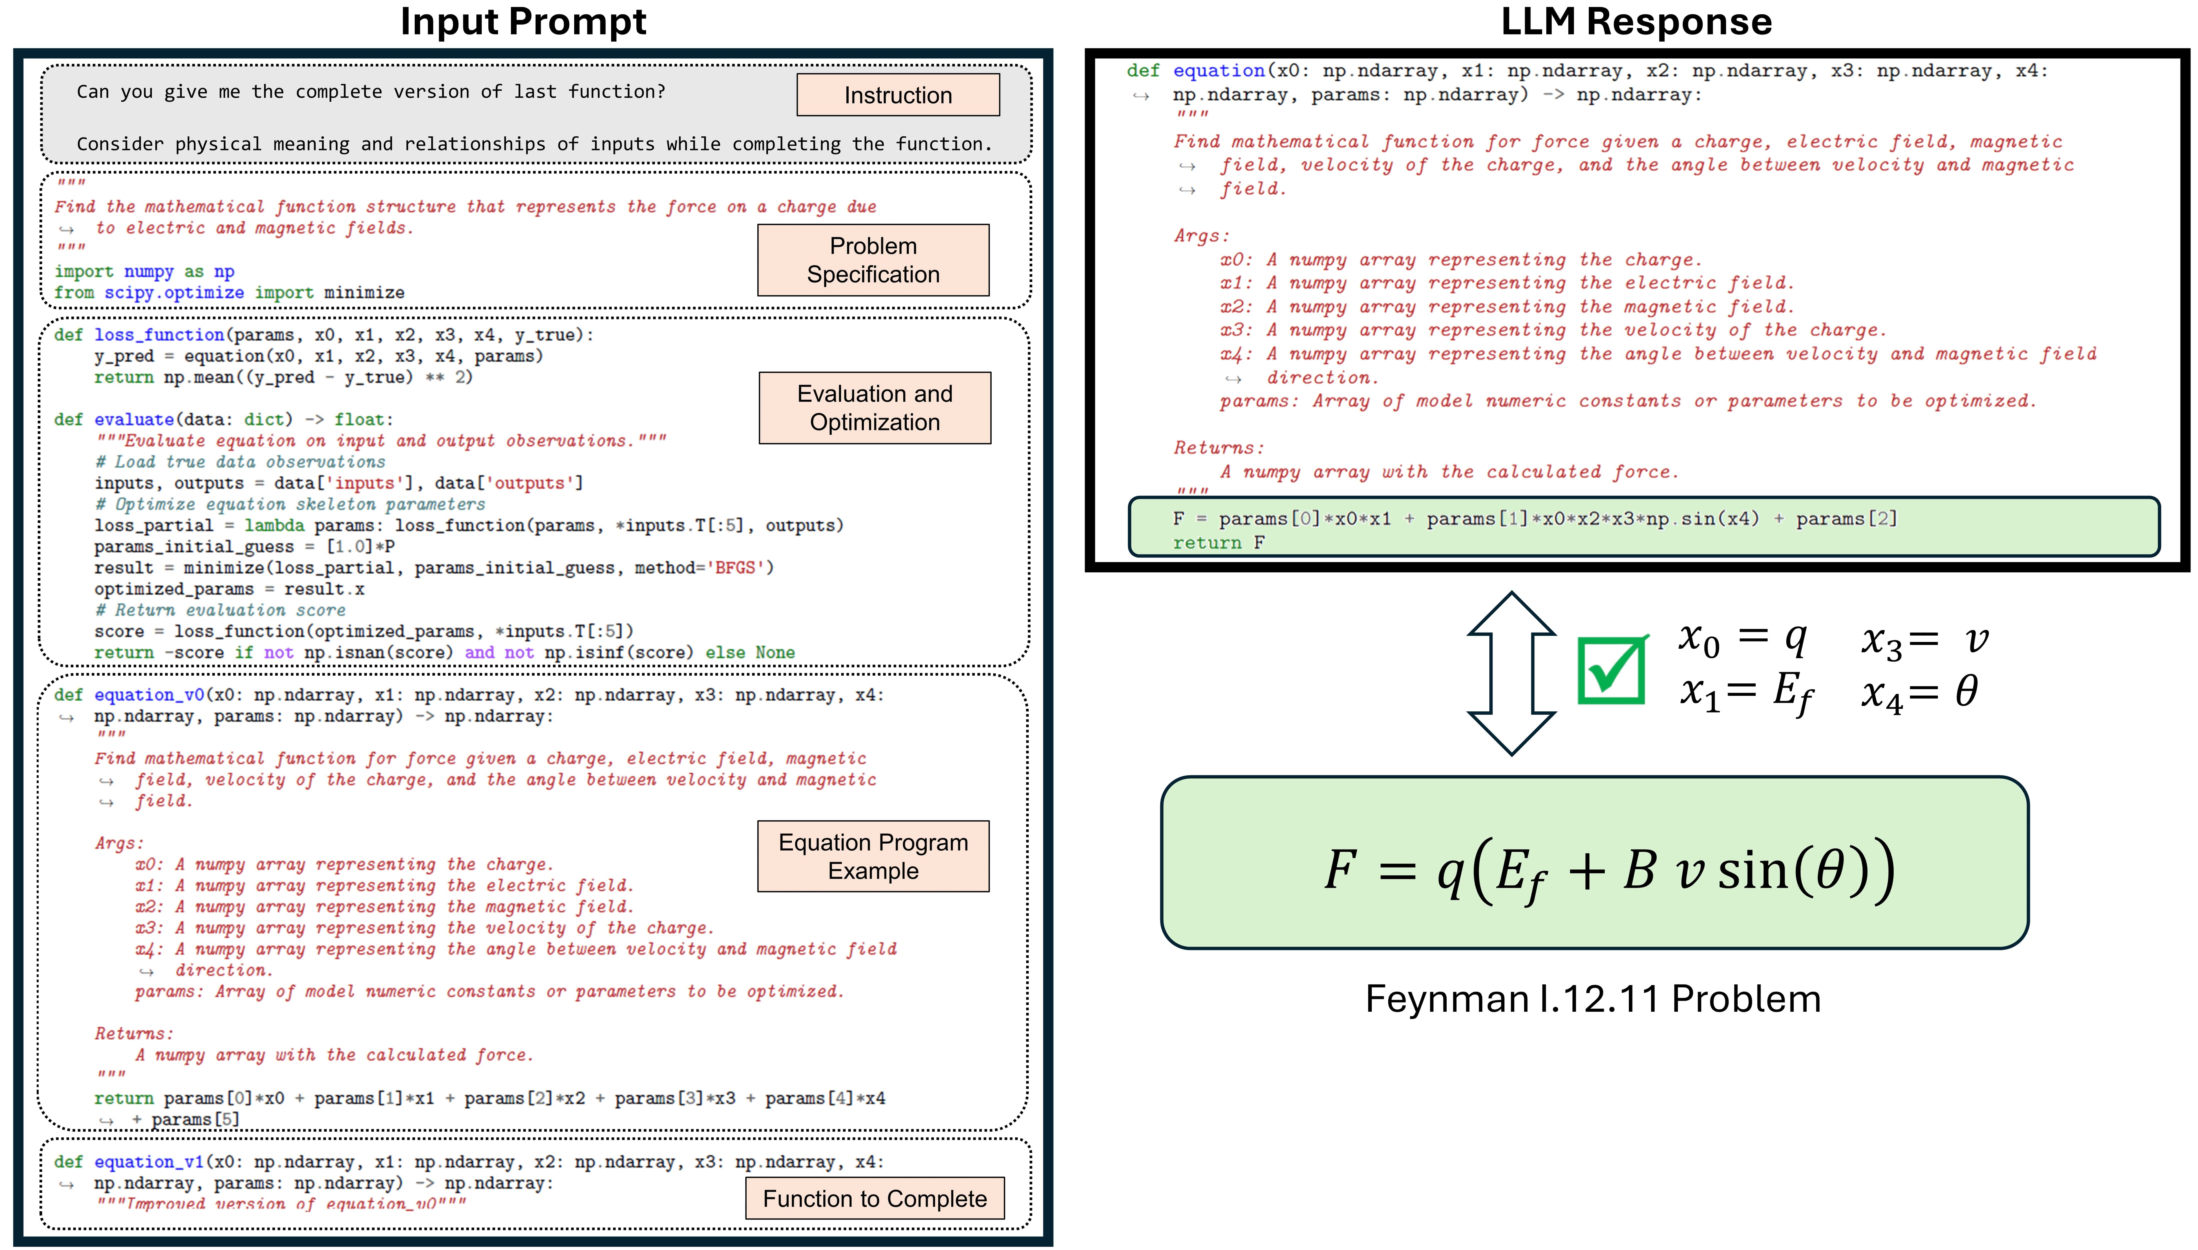Click 'Consider physical meaning and relationships' line

pos(534,144)
